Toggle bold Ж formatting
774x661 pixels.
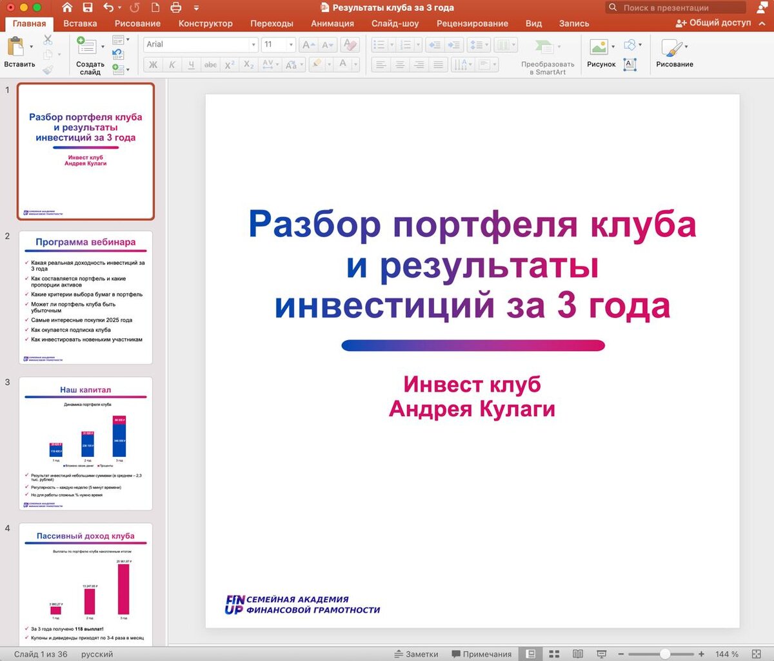click(x=153, y=64)
